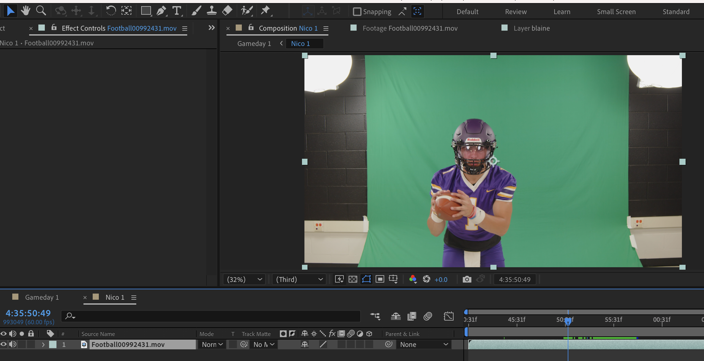Hide the Football00992431.mov layer

pos(4,344)
